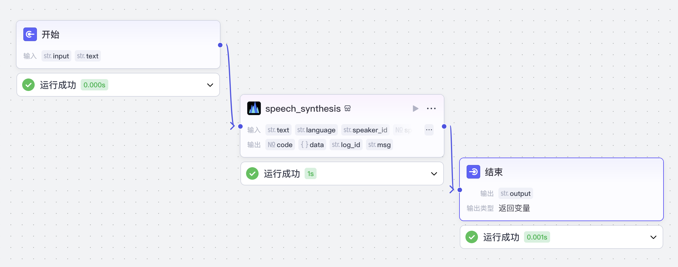Screen dimensions: 678x267
Task: Click the 结束 node input connection port
Action: (460, 190)
